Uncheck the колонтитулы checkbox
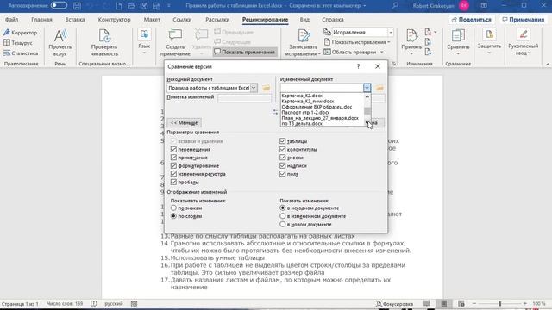552x310 pixels. coord(282,149)
